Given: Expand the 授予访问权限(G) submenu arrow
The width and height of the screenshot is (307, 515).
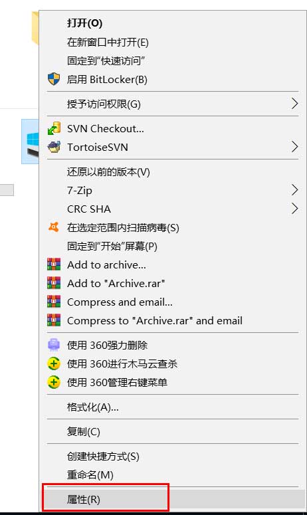Looking at the screenshot, I should [x=294, y=104].
